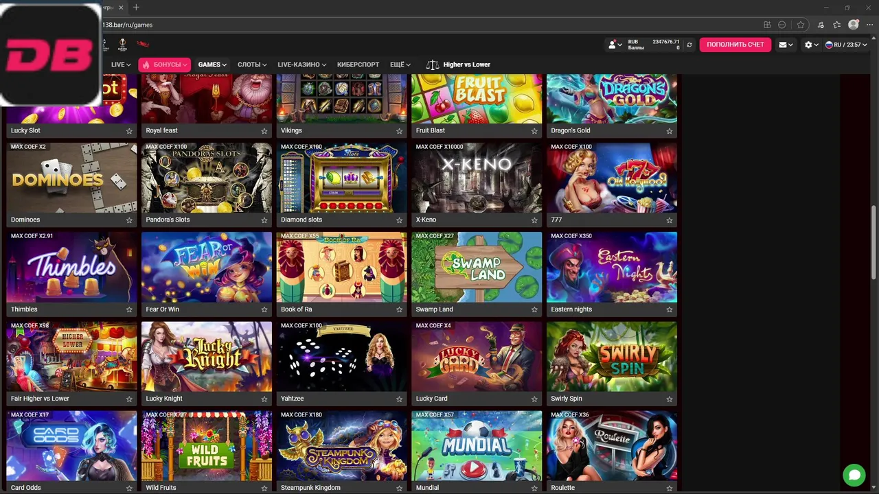This screenshot has height=494, width=879.
Task: Refresh the RUB balance
Action: 689,45
